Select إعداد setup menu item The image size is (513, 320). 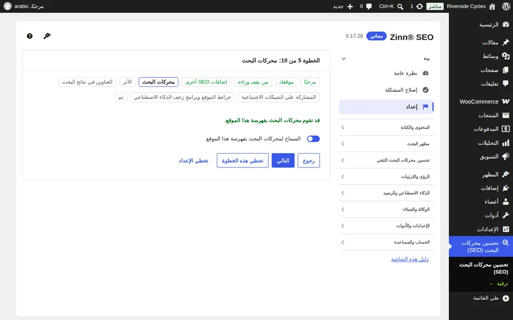(x=386, y=107)
